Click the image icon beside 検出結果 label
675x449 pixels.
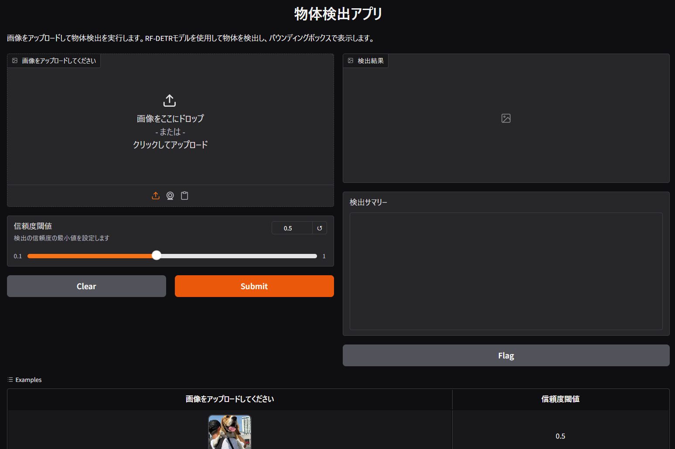[x=351, y=61]
